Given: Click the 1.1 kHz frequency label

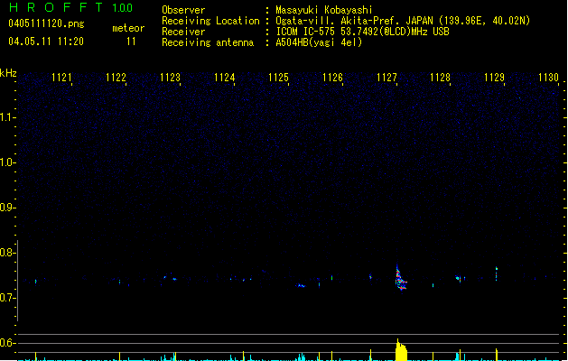Looking at the screenshot, I should [7, 117].
